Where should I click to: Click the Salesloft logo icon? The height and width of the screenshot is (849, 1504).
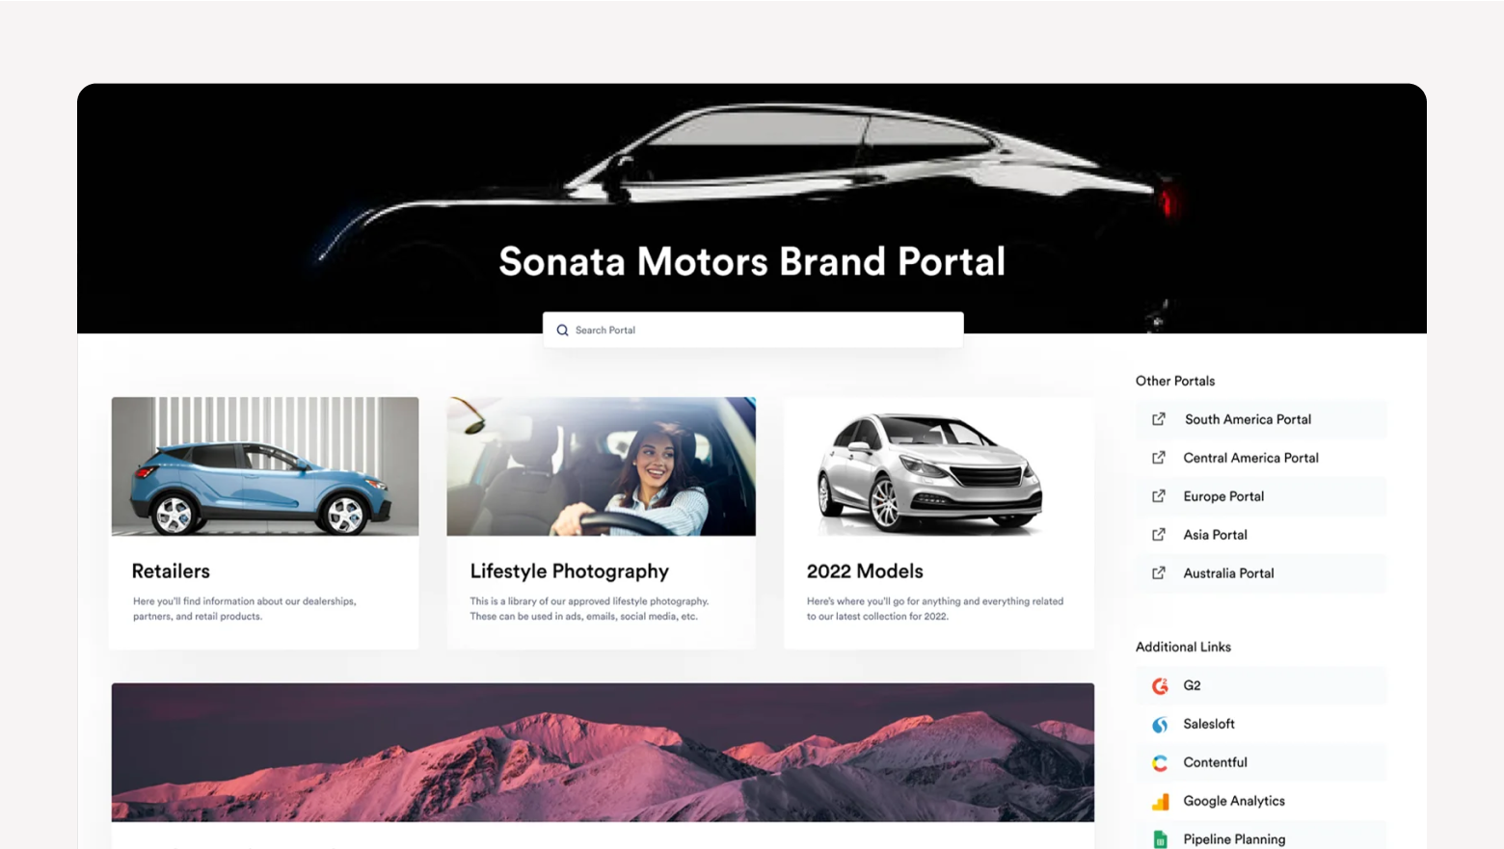pos(1160,724)
